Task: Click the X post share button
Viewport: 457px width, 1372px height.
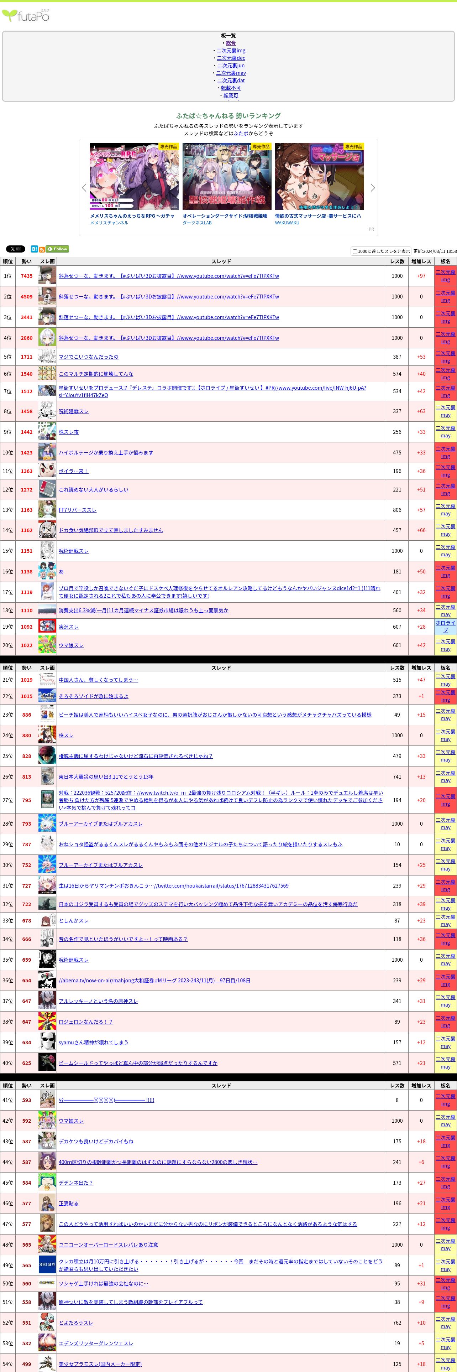Action: pyautogui.click(x=15, y=249)
